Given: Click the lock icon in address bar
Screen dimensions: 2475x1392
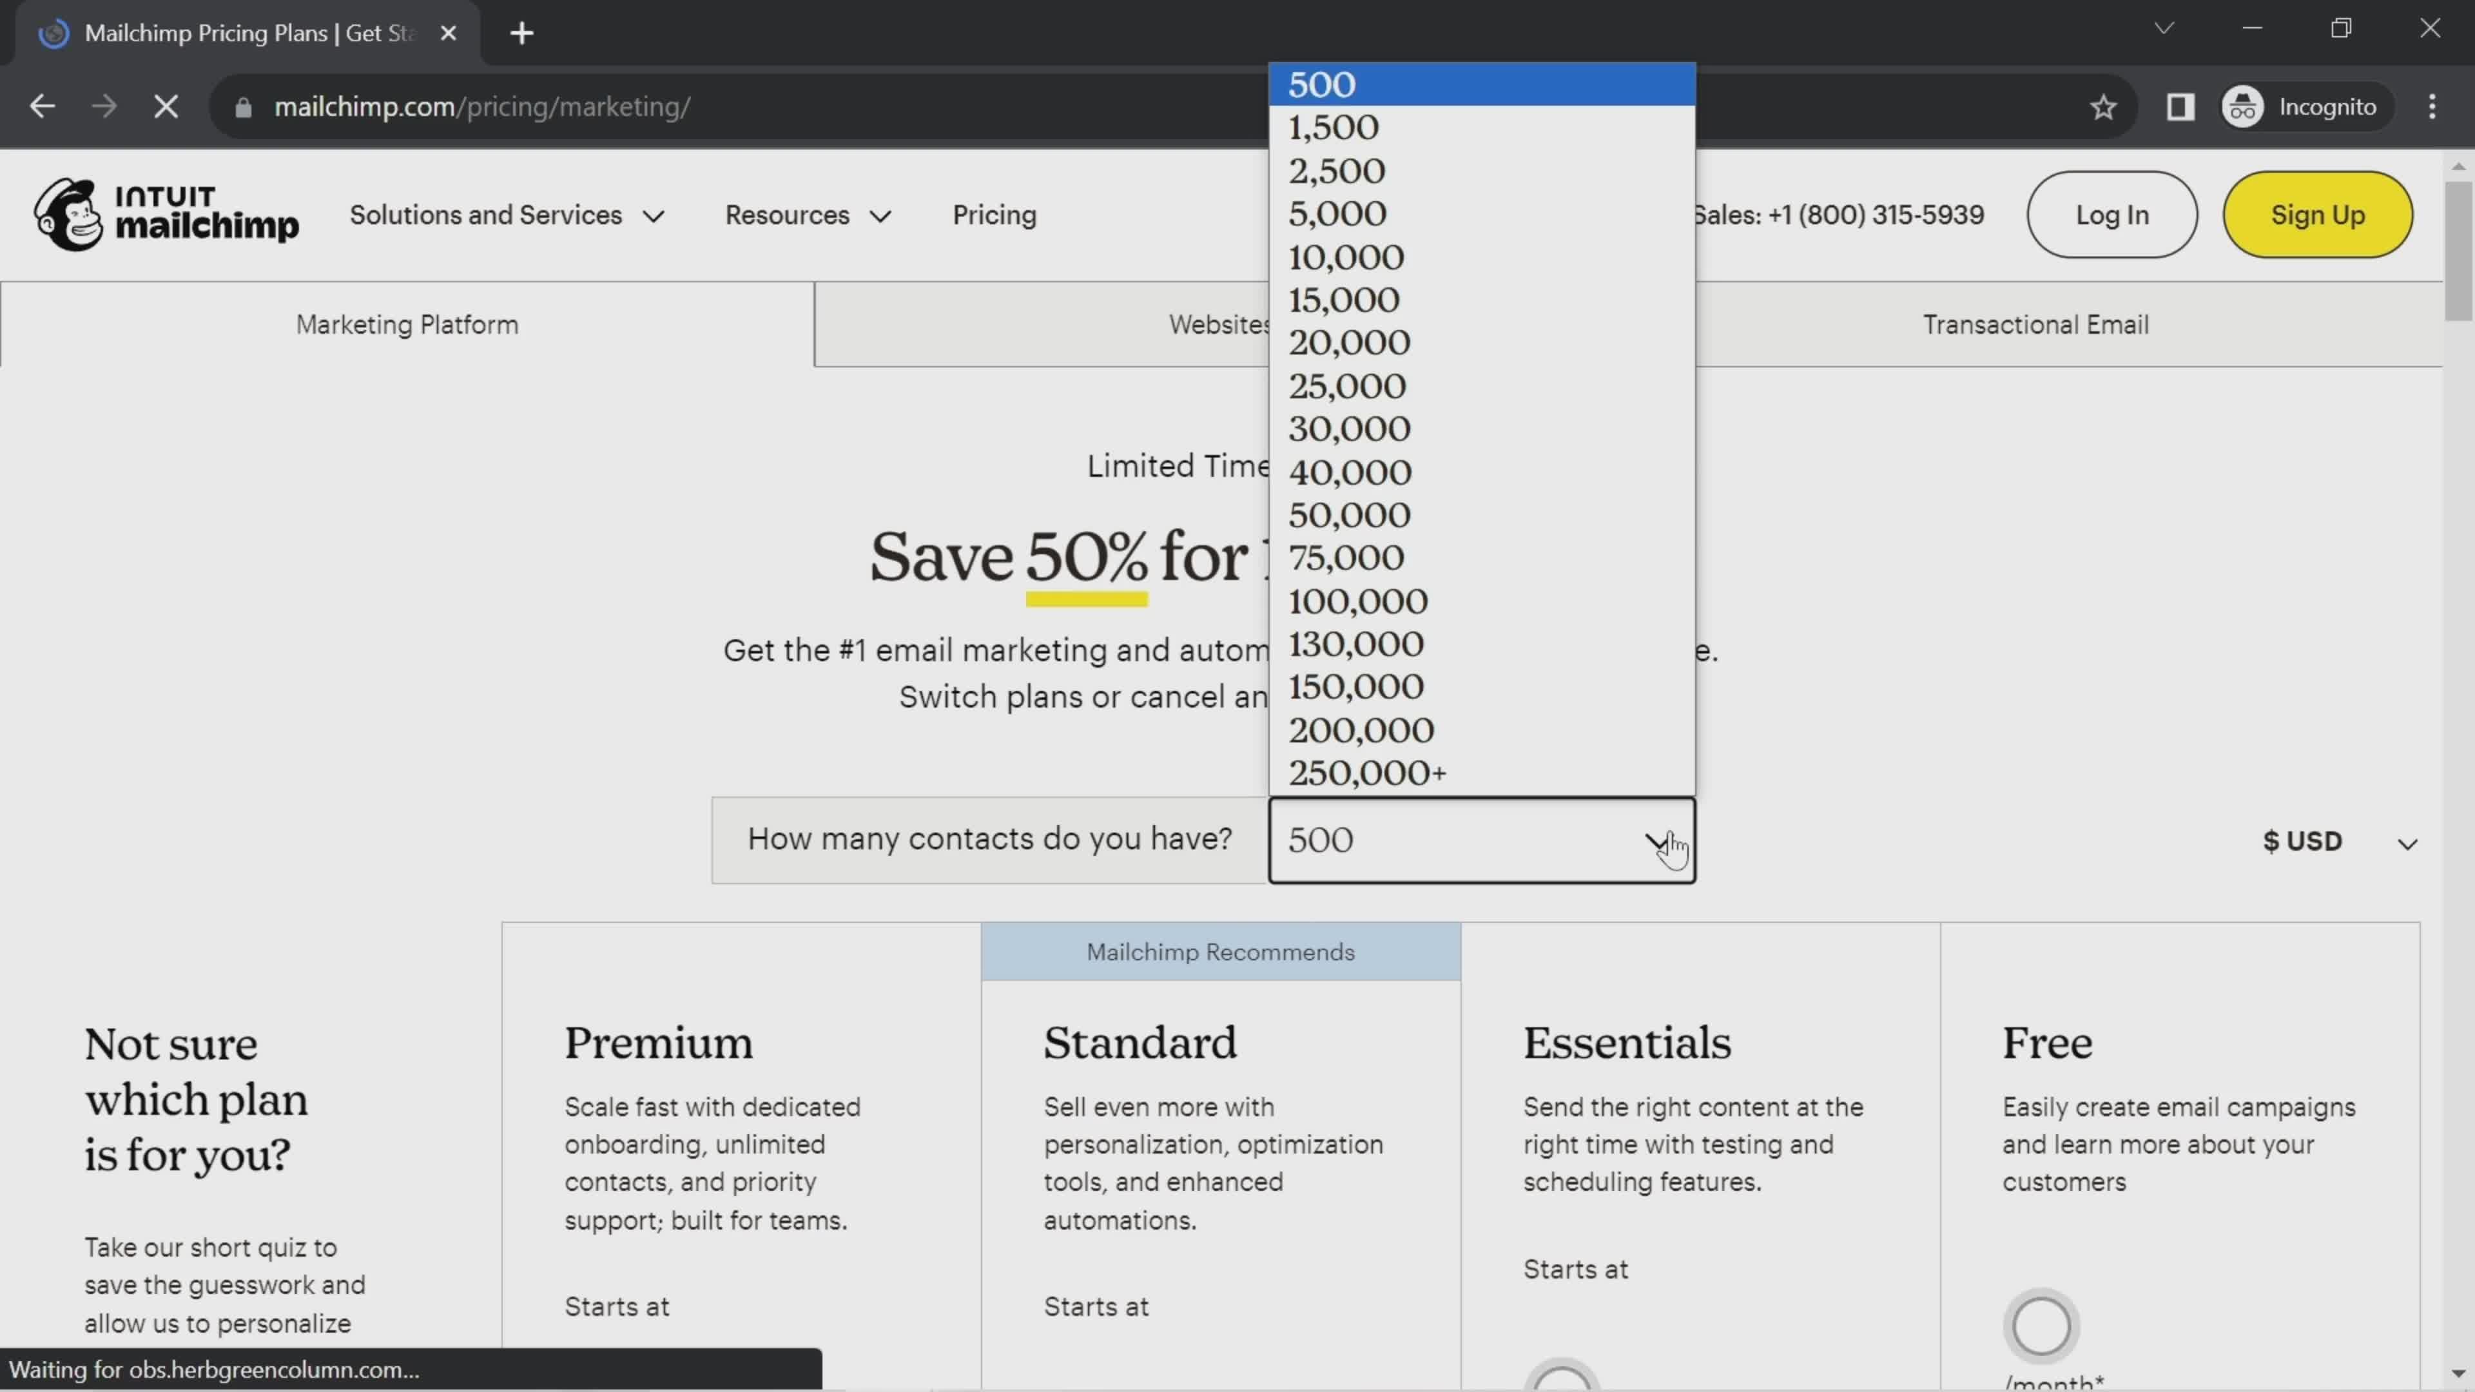Looking at the screenshot, I should [243, 108].
